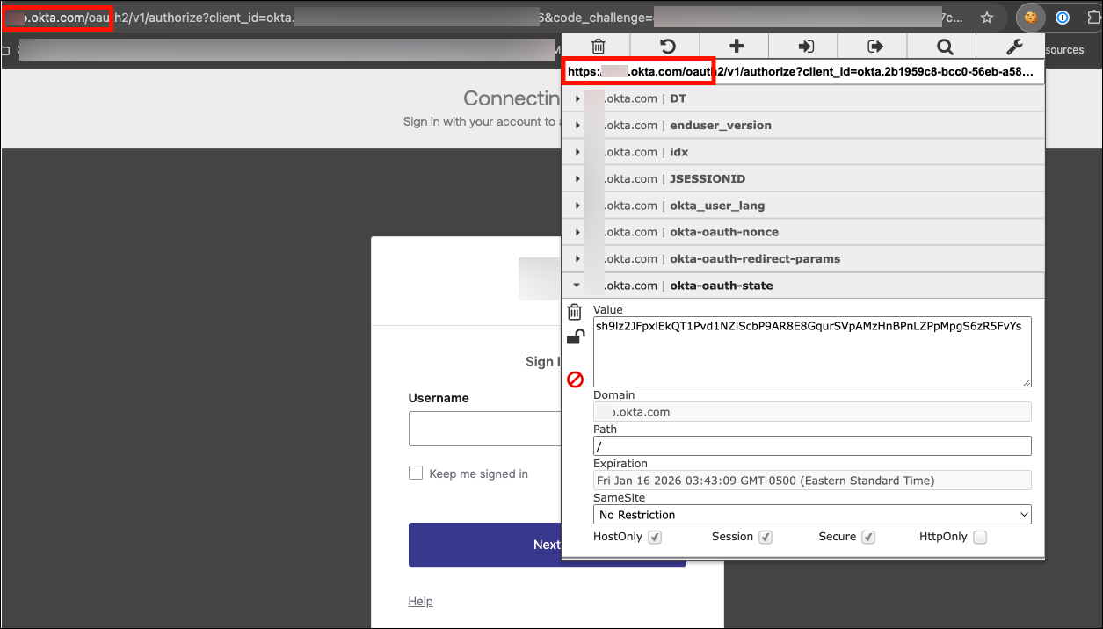Check Keep me signed in
This screenshot has width=1103, height=629.
point(416,474)
